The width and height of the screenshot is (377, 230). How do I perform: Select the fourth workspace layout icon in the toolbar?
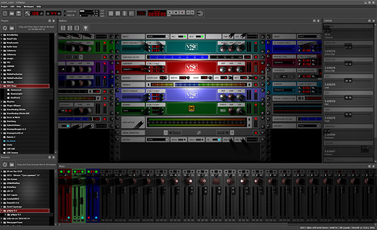[x=131, y=13]
